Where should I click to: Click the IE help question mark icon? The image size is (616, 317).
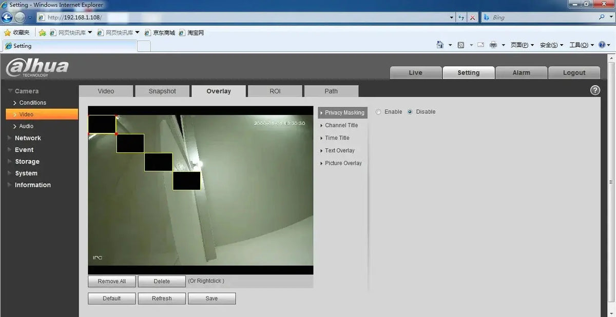tap(602, 45)
